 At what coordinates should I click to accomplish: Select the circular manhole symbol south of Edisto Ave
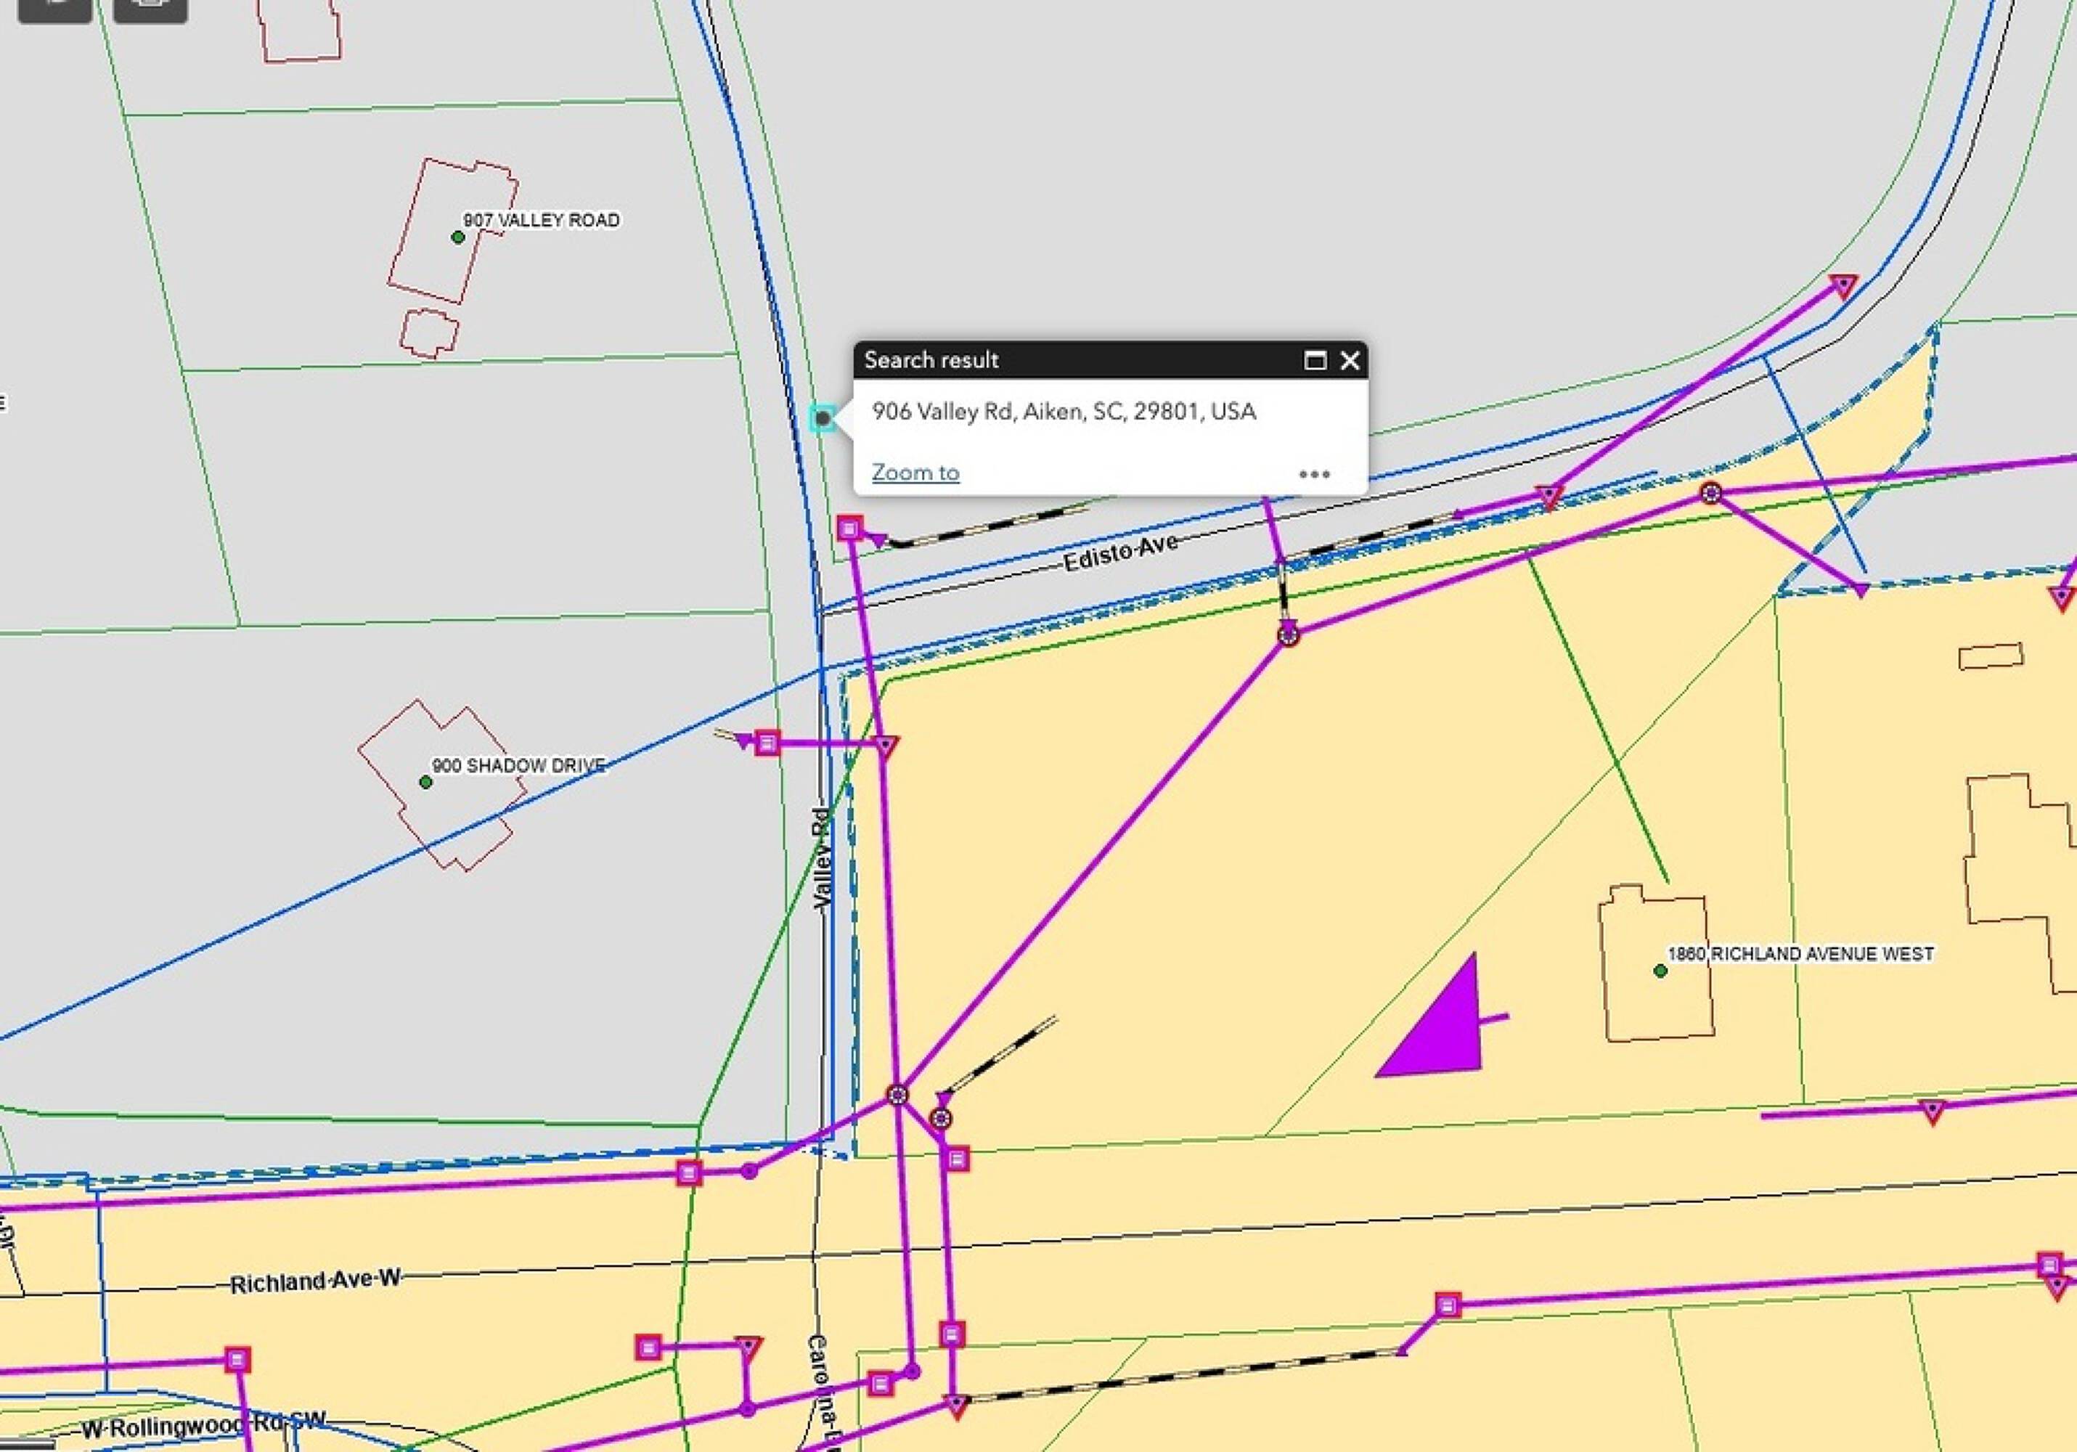point(1288,635)
